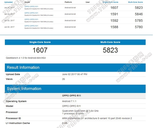The height and width of the screenshot is (128, 153).
Task: Open OPPO R11 result scoring 1592
Action: pyautogui.click(x=31, y=19)
